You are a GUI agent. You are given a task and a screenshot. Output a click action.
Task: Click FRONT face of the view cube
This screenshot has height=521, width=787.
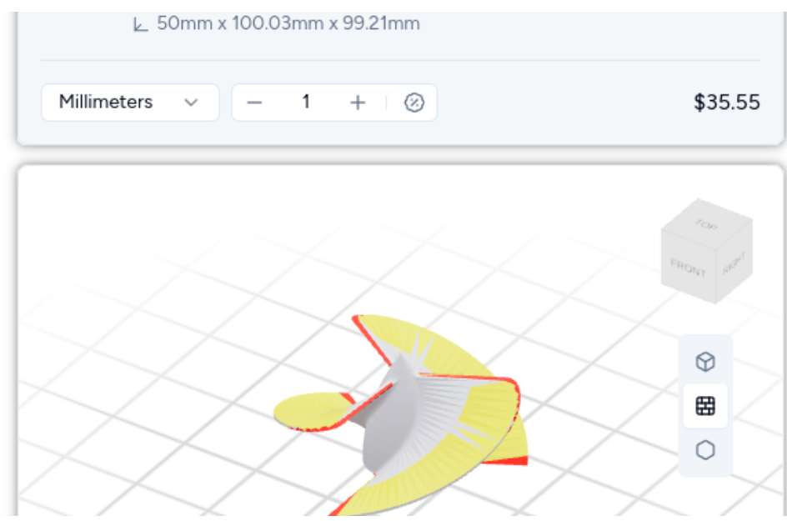pyautogui.click(x=689, y=268)
